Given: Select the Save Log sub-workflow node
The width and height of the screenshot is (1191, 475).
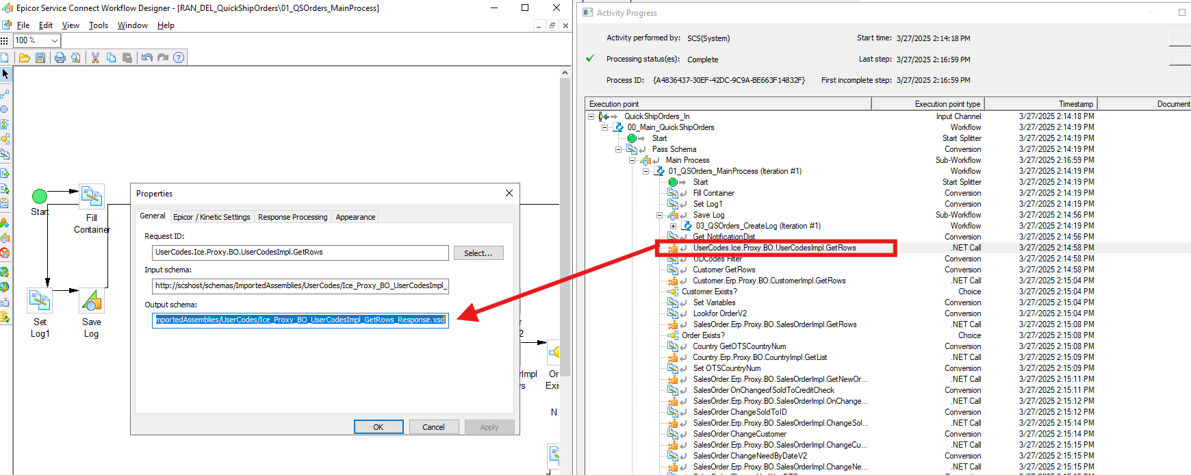Looking at the screenshot, I should [92, 300].
